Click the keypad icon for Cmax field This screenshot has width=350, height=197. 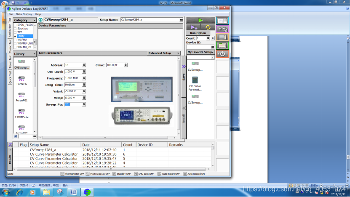pos(126,65)
